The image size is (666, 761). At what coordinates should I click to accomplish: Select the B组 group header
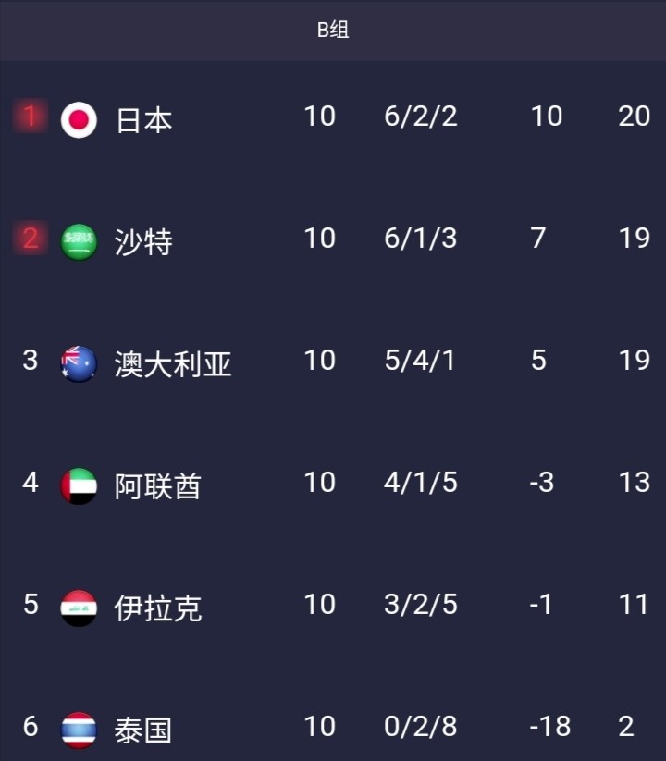click(x=333, y=31)
